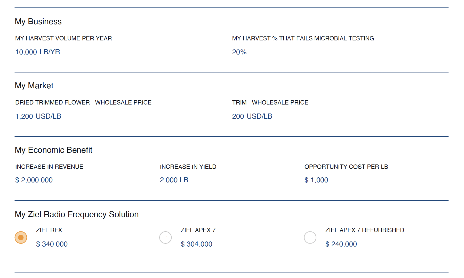The width and height of the screenshot is (464, 278).
Task: Click the My Market section heading
Action: [34, 86]
